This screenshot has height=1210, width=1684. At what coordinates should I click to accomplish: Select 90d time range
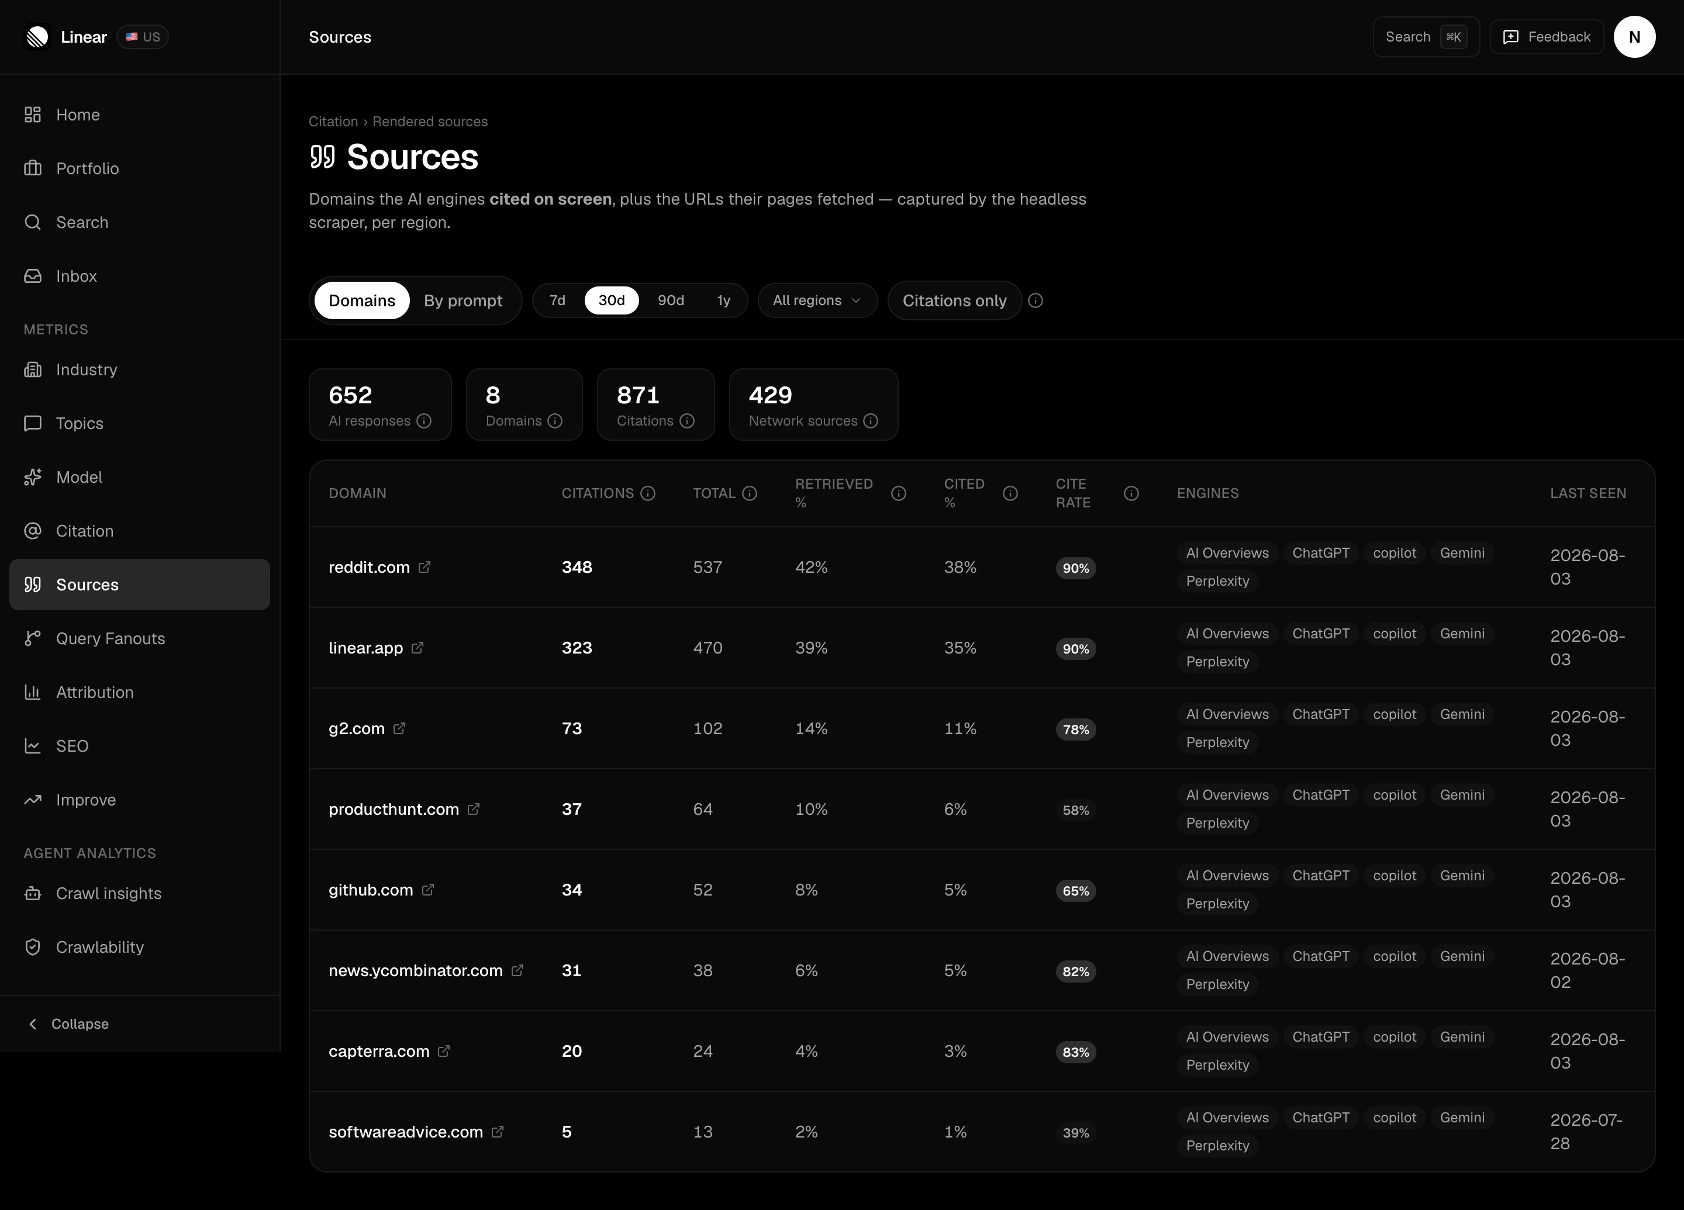click(671, 300)
